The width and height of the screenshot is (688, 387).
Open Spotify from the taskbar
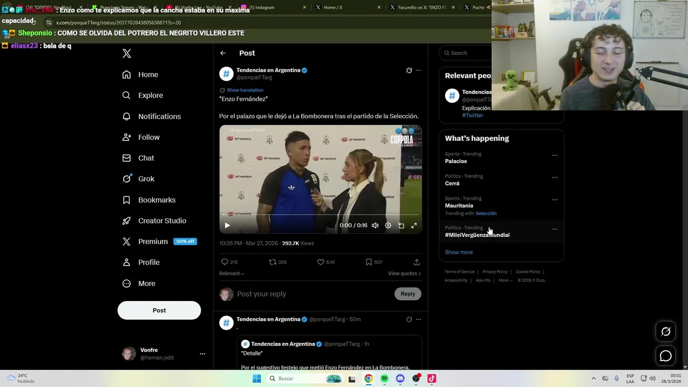(x=384, y=378)
